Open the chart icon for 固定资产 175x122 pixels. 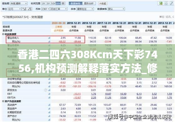tap(49, 109)
